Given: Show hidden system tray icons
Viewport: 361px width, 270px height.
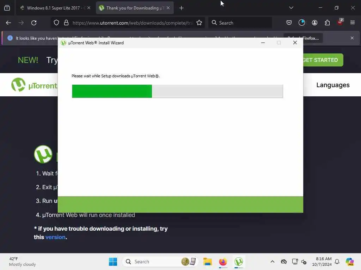Looking at the screenshot, I should [x=273, y=262].
